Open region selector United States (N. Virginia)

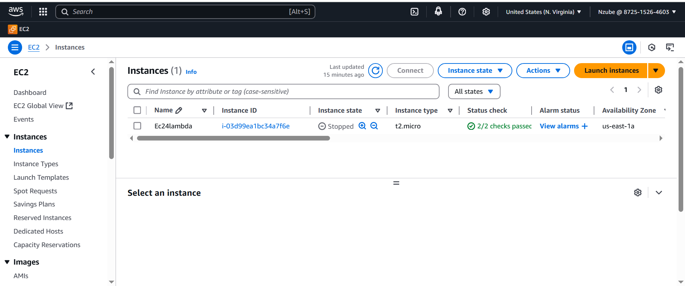click(543, 12)
